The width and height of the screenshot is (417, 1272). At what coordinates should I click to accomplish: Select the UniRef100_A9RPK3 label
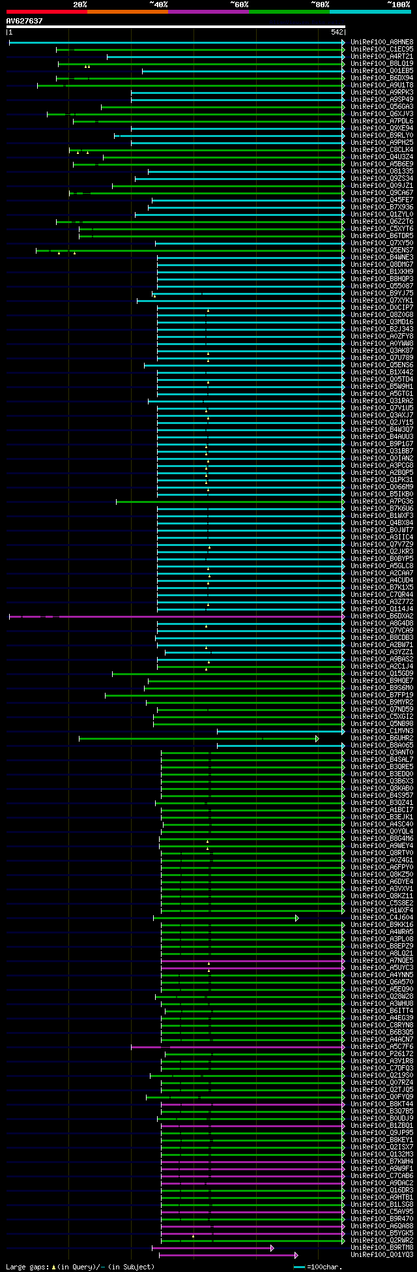tap(382, 92)
